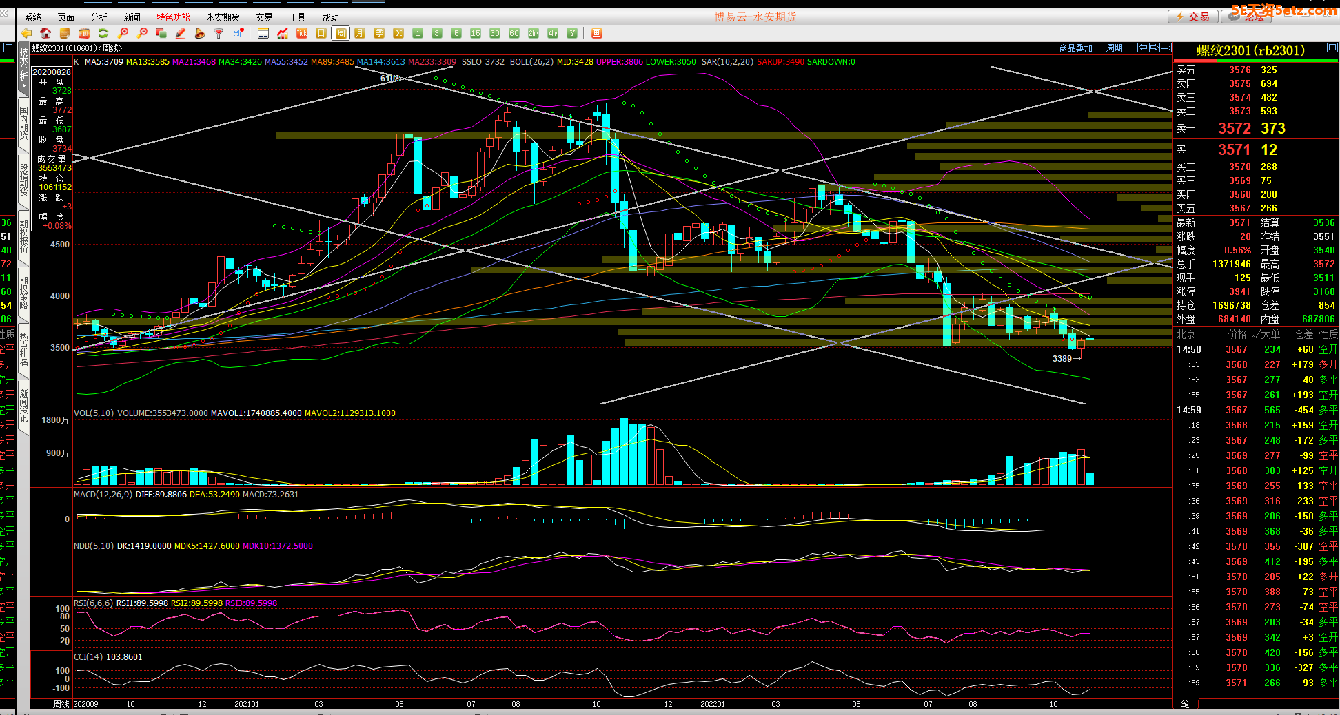The width and height of the screenshot is (1340, 715).
Task: Open the red 特色功能 menu
Action: point(173,17)
